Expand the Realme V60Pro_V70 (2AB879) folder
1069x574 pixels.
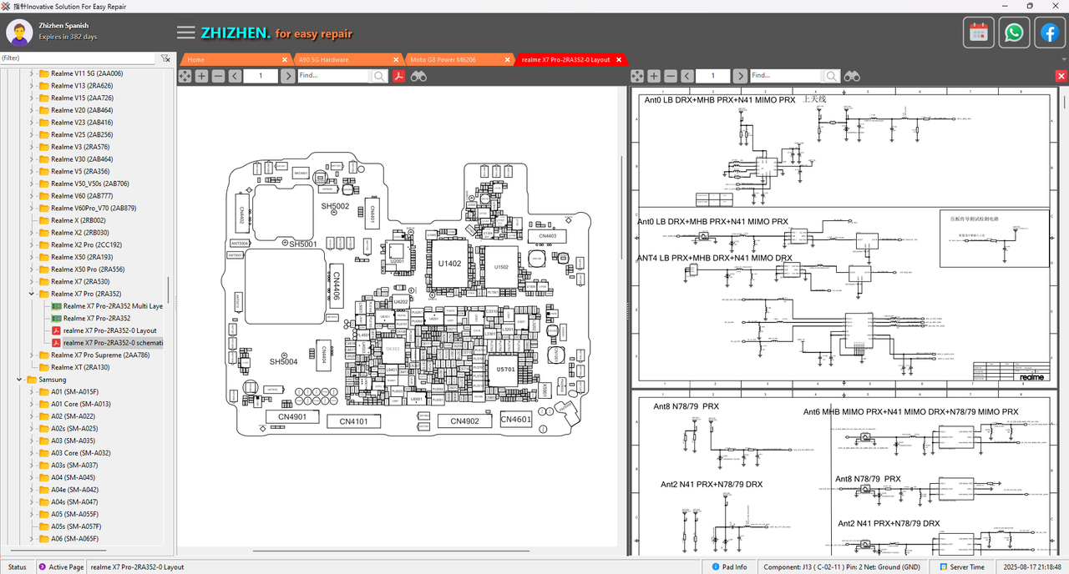point(33,208)
